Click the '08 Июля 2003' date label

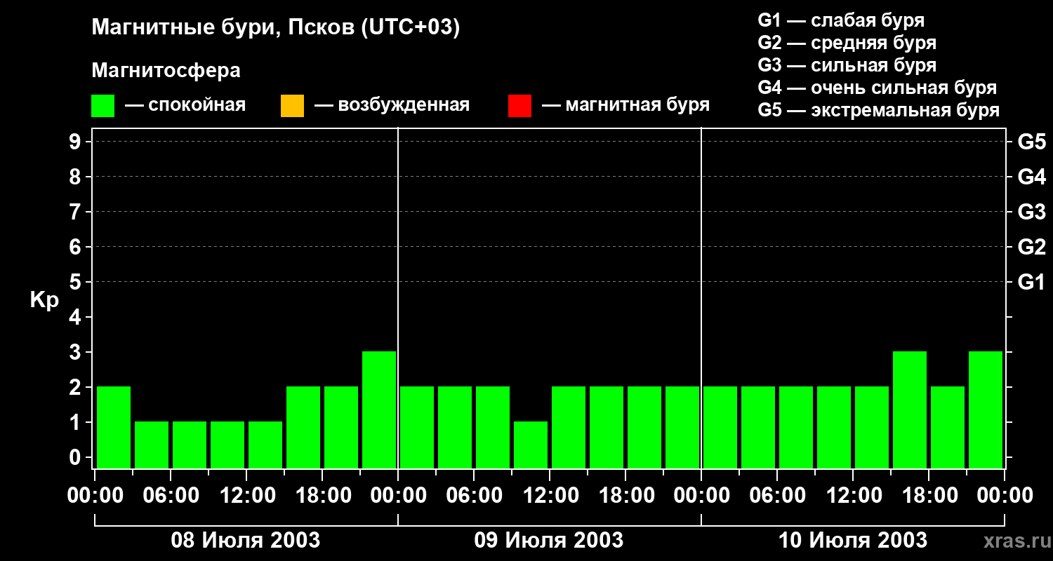tap(246, 541)
